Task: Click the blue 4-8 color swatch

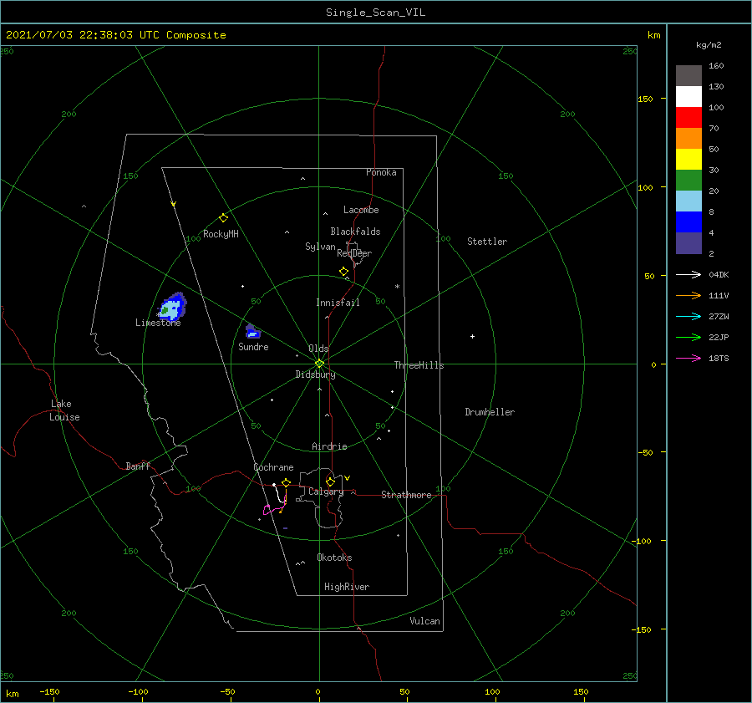Action: tap(688, 222)
